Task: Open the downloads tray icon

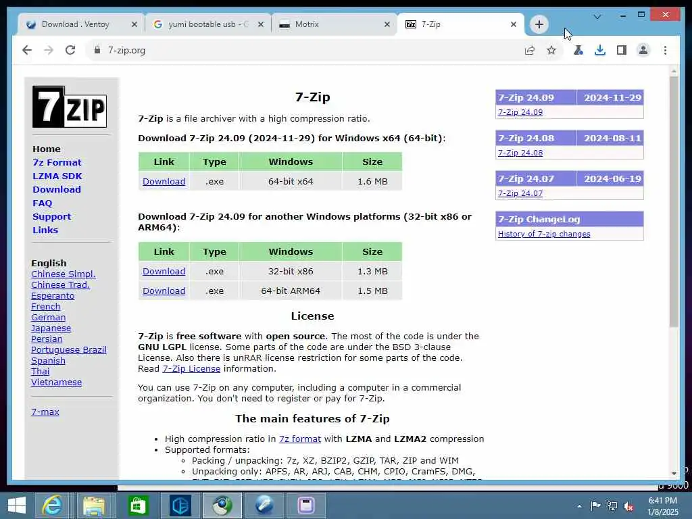Action: (x=600, y=50)
